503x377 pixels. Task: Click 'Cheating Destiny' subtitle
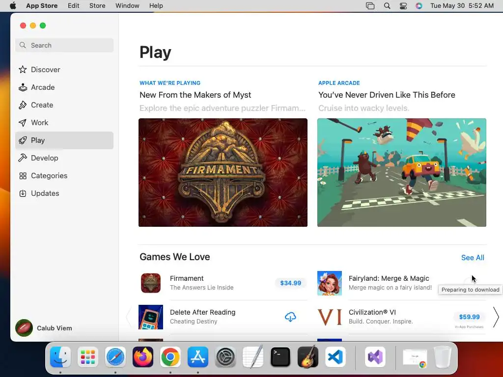click(x=194, y=322)
